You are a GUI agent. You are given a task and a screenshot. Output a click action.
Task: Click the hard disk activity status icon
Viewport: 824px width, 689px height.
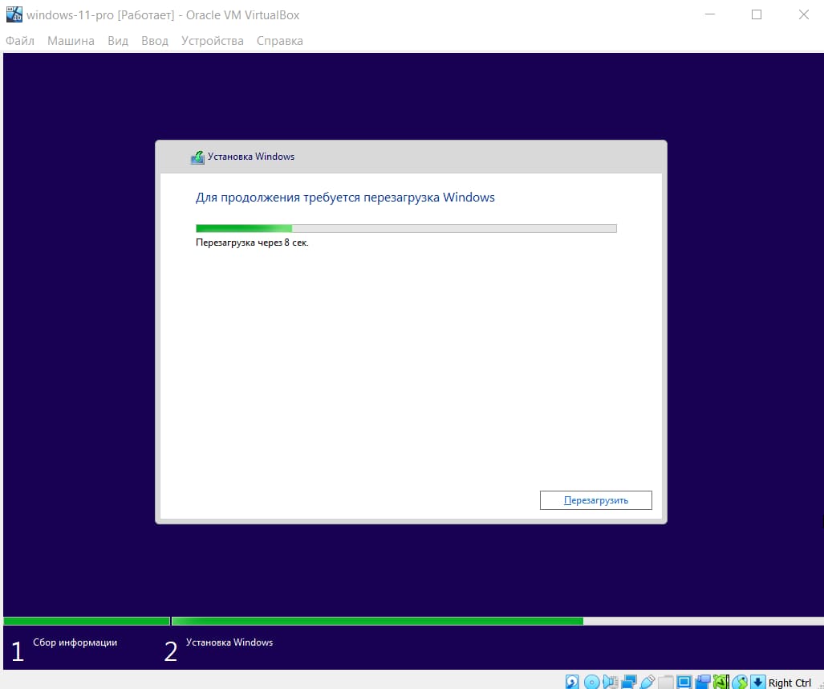click(572, 682)
